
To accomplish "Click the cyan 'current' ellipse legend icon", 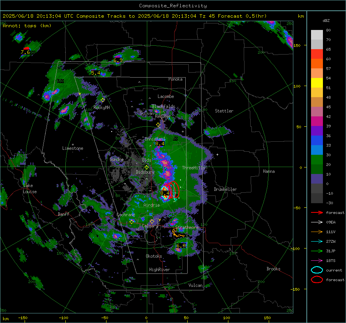I will click(x=317, y=270).
